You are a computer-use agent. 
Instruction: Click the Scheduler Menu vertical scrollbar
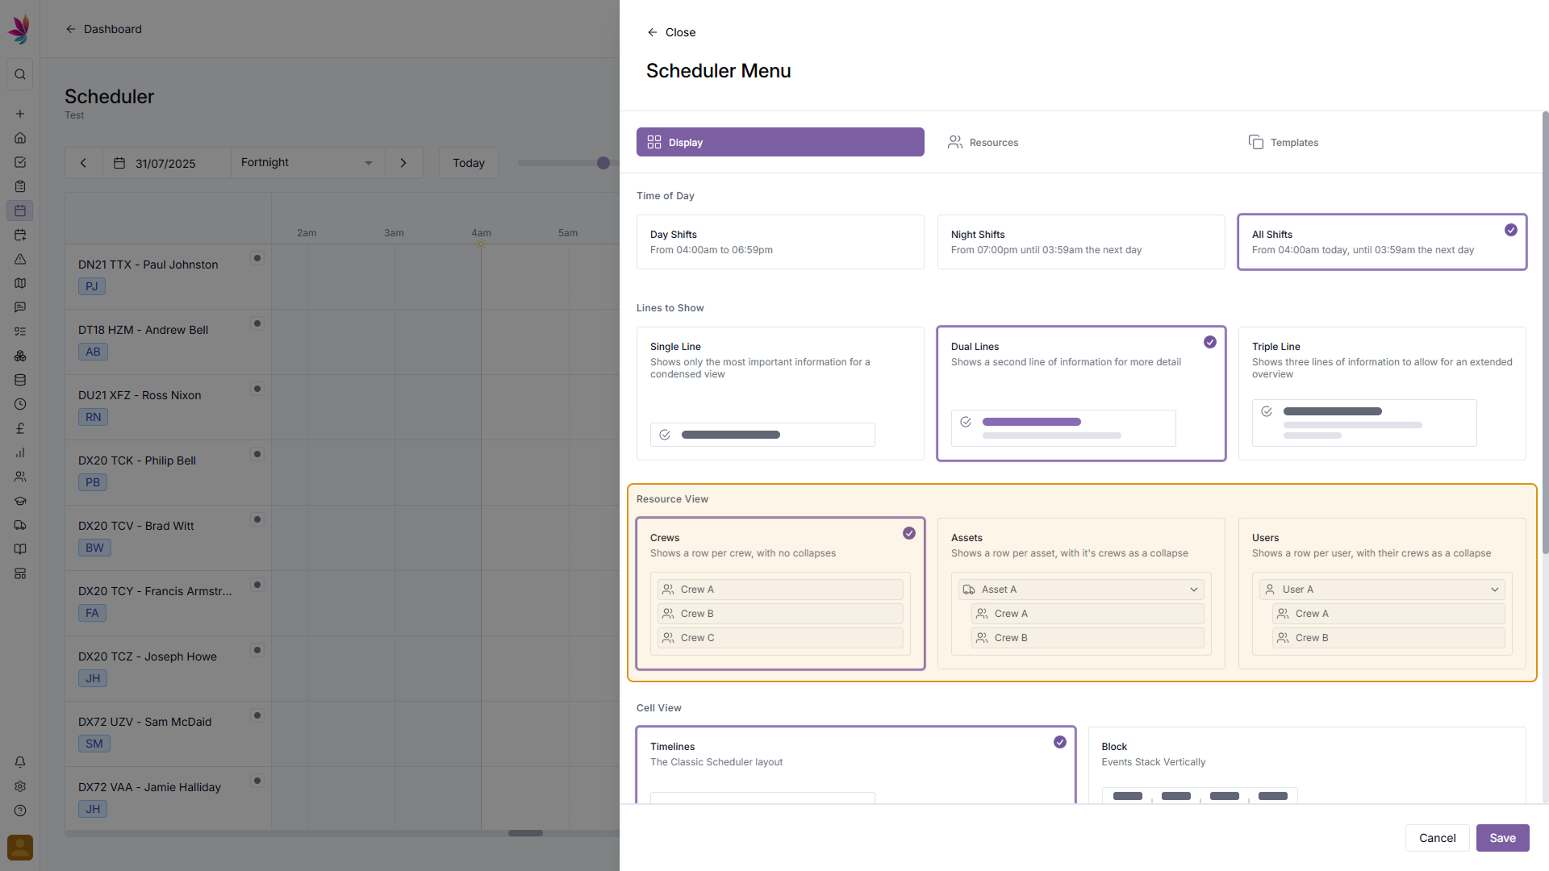[x=1545, y=332]
